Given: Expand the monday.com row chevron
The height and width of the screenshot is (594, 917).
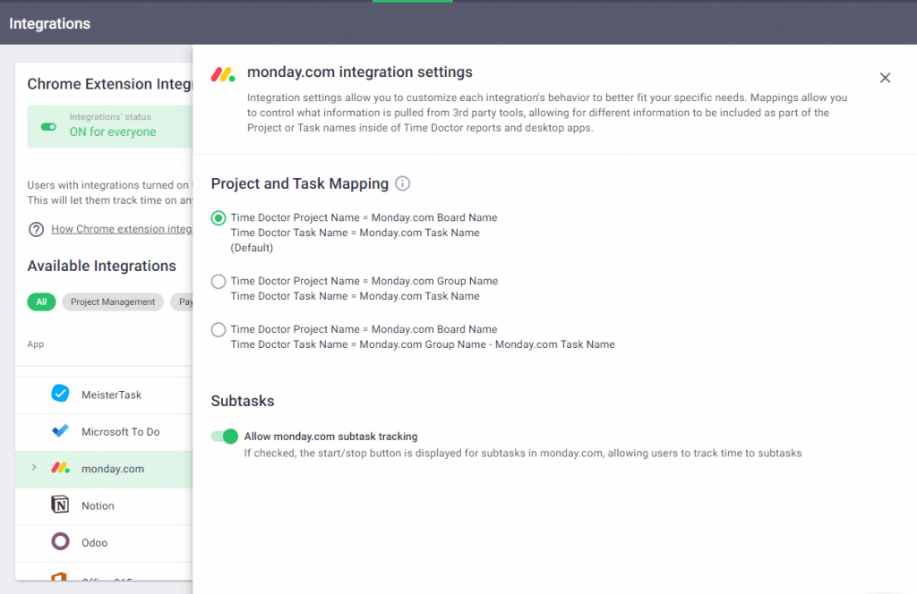Looking at the screenshot, I should click(x=34, y=468).
